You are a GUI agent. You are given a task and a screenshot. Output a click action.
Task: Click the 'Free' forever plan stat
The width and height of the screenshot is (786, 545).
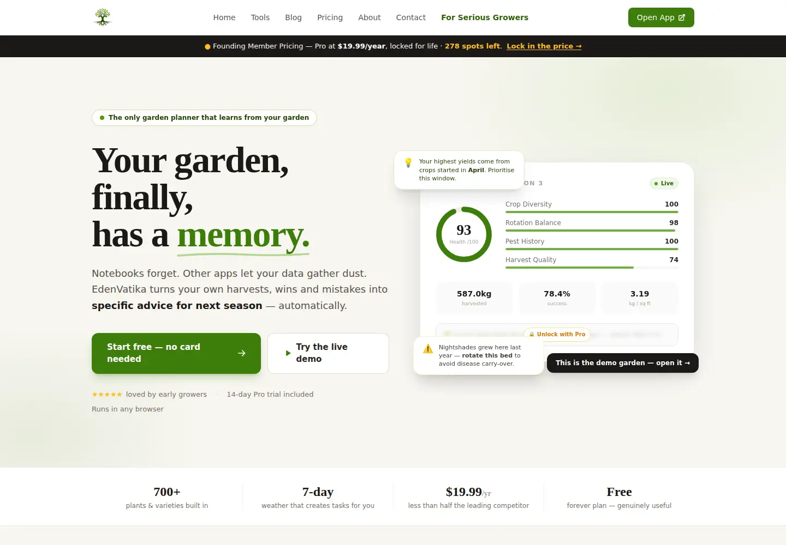[619, 498]
